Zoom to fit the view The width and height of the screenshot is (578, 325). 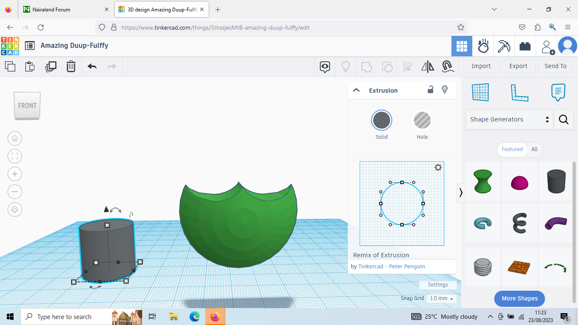point(15,156)
